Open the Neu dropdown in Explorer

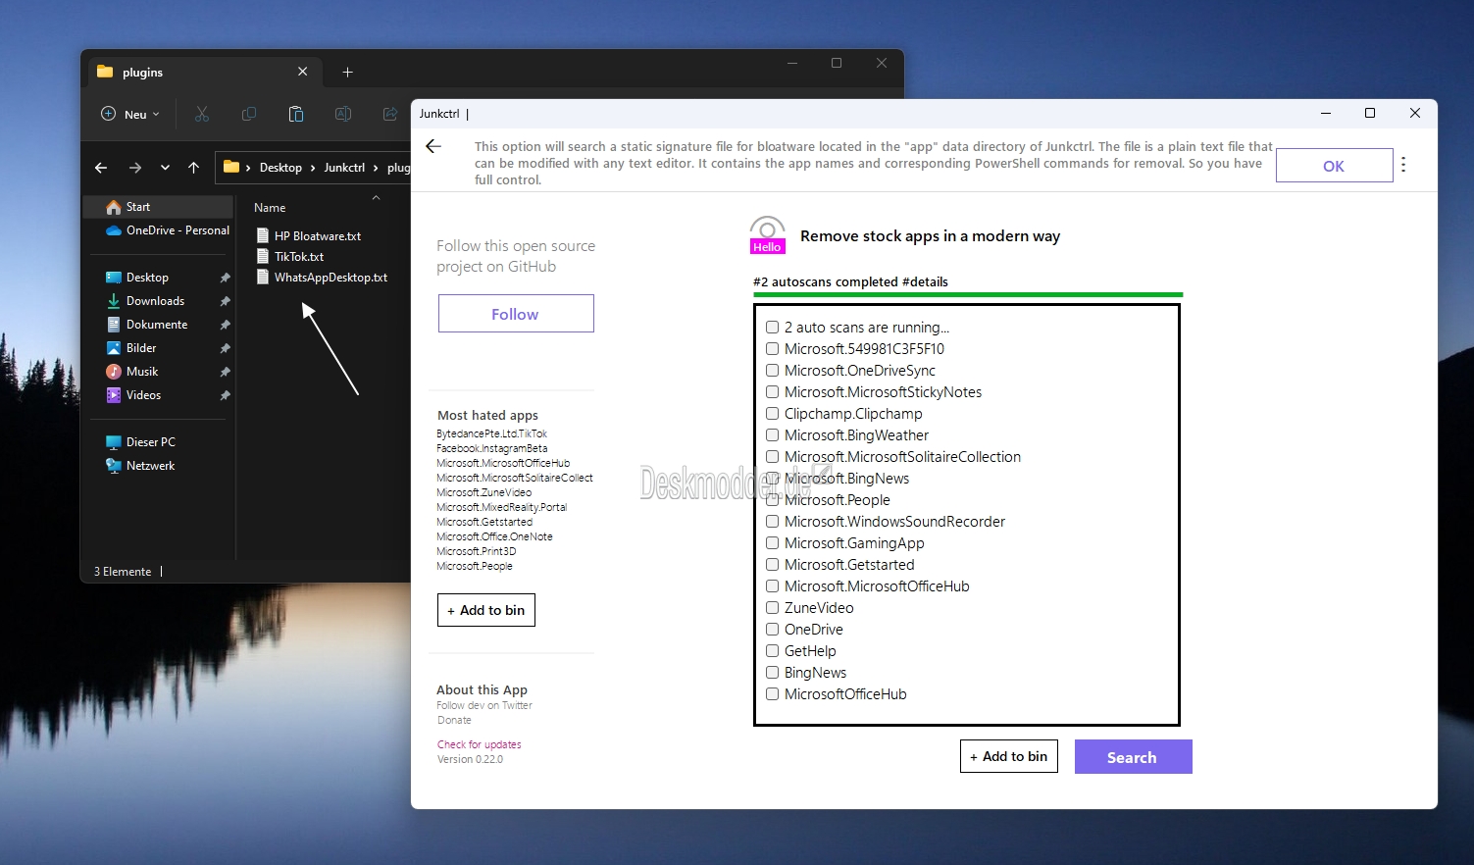130,115
